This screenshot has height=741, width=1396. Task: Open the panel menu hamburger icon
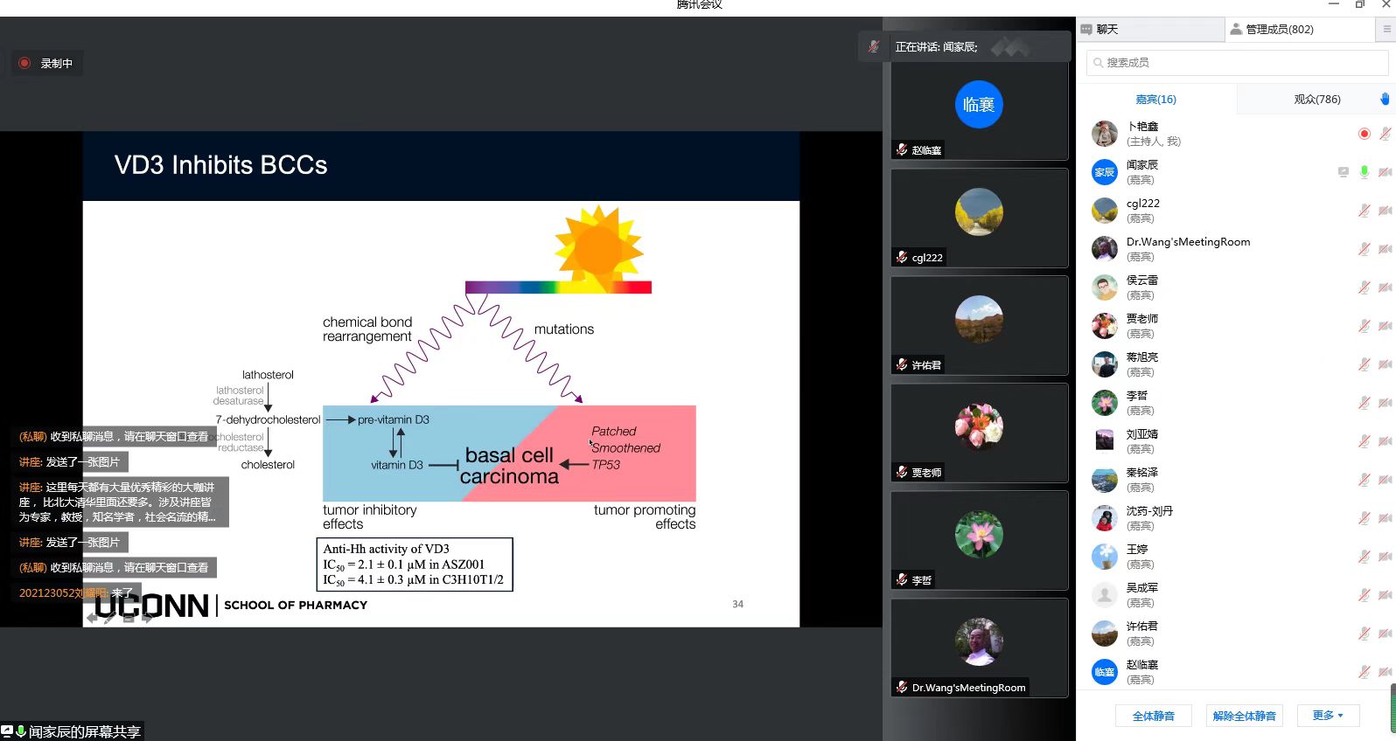pos(1386,29)
